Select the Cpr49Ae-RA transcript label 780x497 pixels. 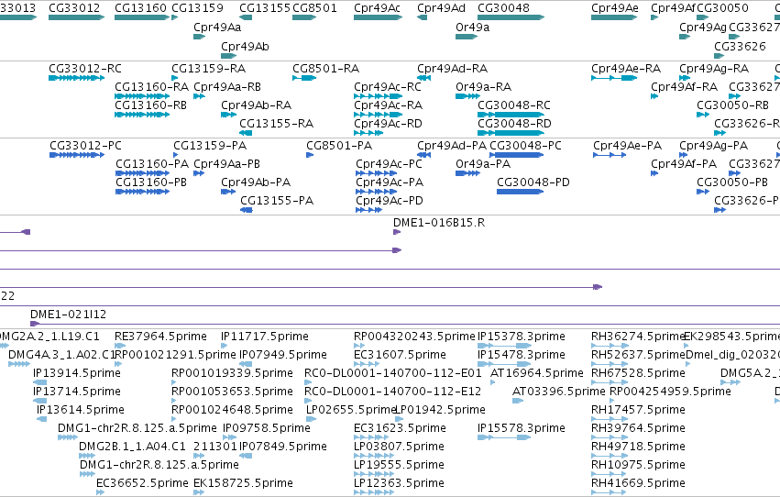point(626,69)
